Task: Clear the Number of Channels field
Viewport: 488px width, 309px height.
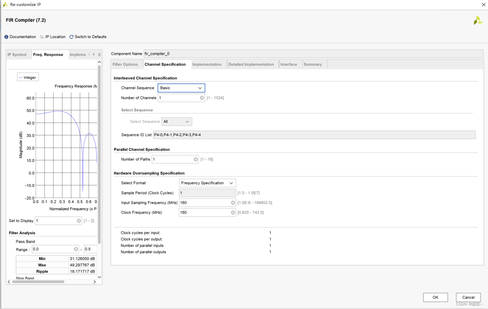Action: [202, 98]
